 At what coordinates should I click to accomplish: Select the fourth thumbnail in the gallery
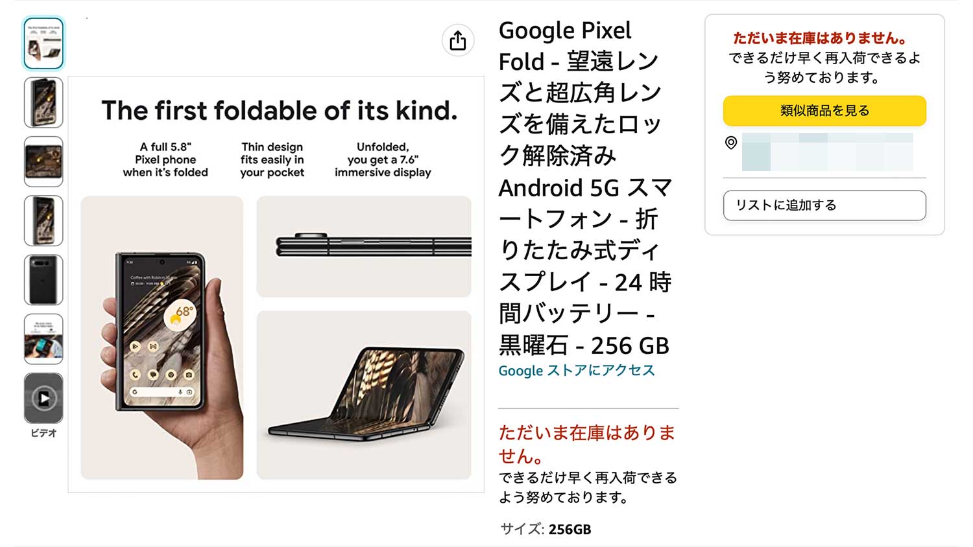coord(43,220)
